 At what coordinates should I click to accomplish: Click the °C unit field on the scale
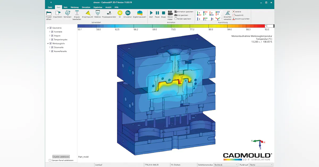[269, 26]
